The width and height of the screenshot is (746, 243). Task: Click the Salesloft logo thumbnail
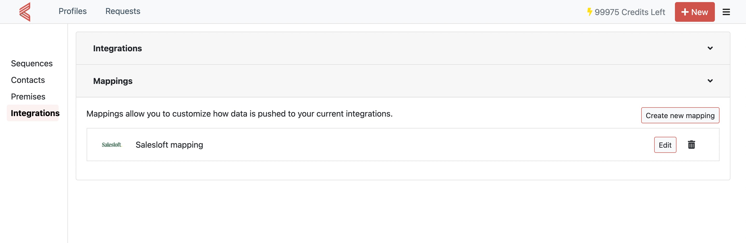pyautogui.click(x=112, y=145)
